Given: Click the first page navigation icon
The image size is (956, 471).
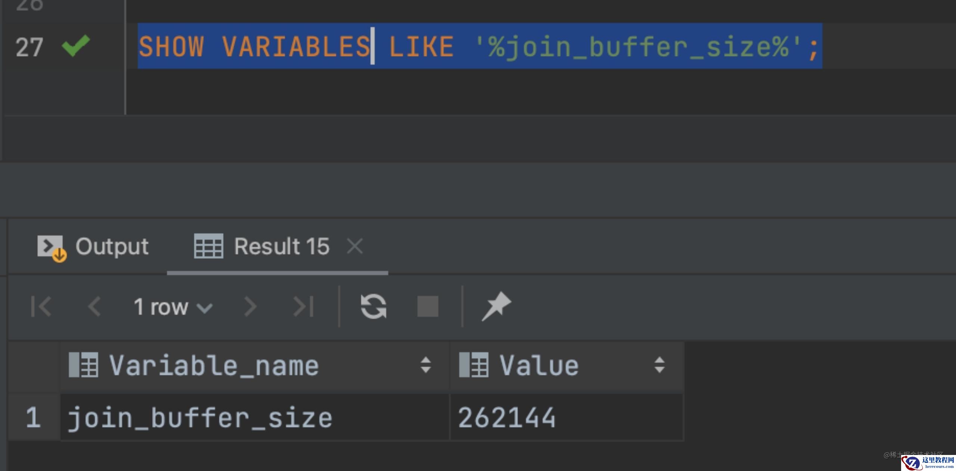Looking at the screenshot, I should click(x=41, y=307).
